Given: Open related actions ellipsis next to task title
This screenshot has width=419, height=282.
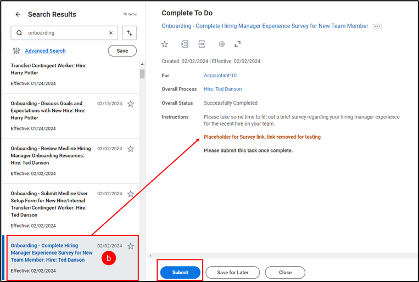Looking at the screenshot, I should click(x=377, y=26).
